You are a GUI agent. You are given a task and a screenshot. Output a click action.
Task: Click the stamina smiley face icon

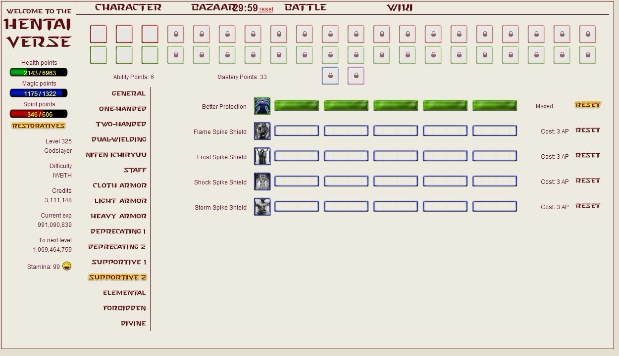(x=67, y=266)
